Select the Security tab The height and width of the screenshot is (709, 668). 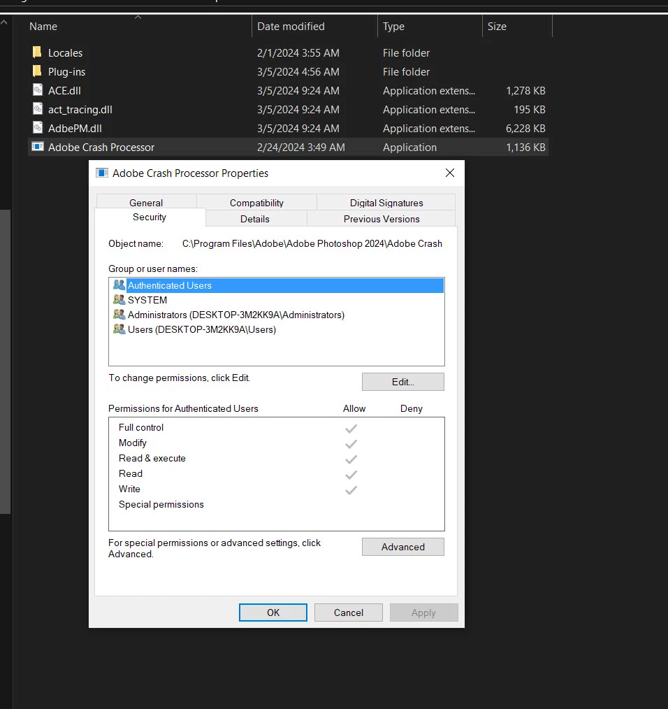[150, 217]
